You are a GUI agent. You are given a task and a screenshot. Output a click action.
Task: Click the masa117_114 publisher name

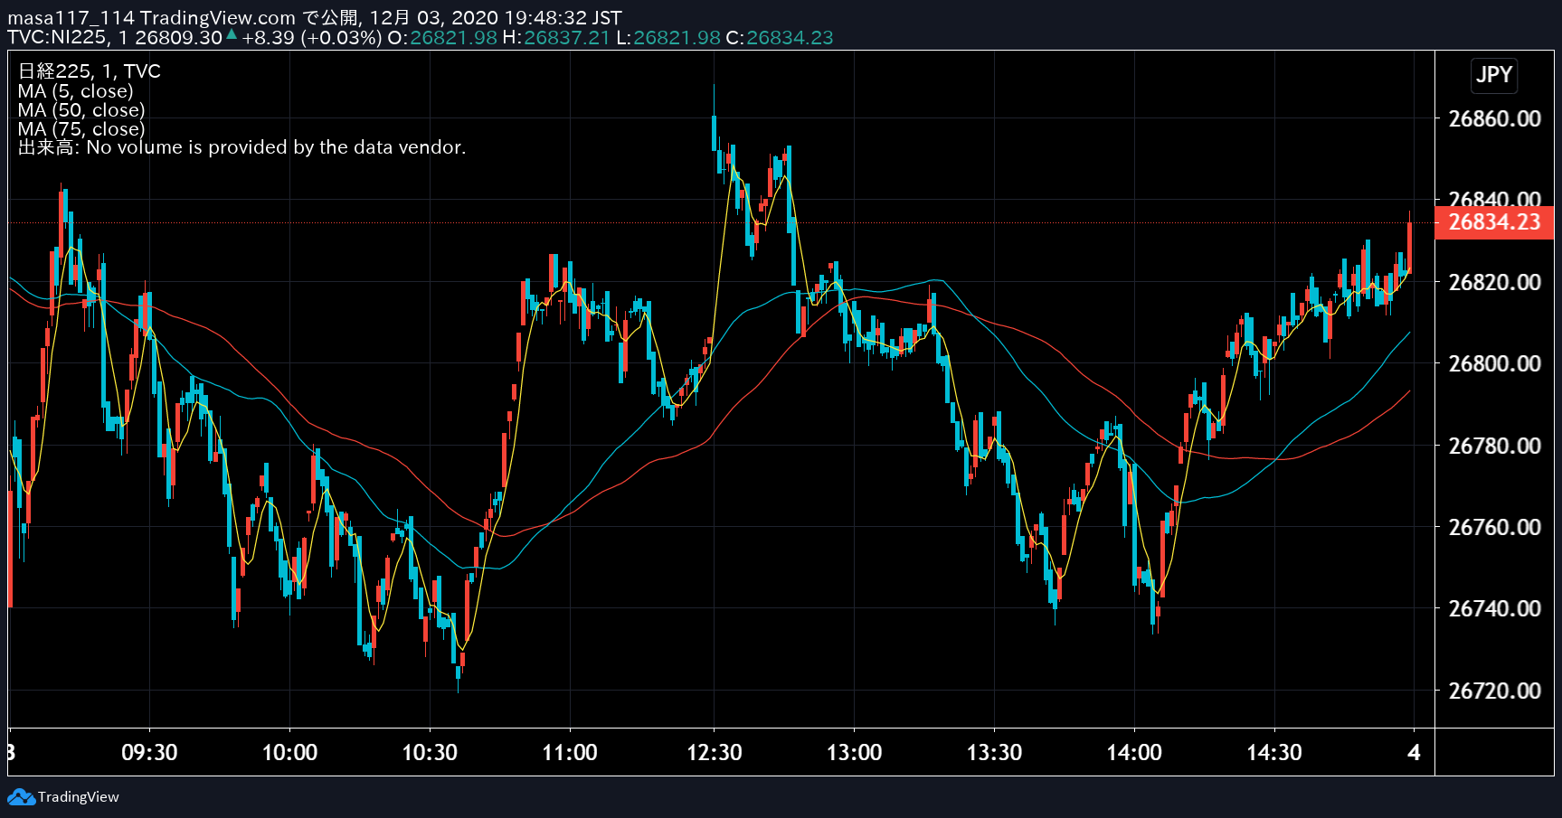point(71,18)
